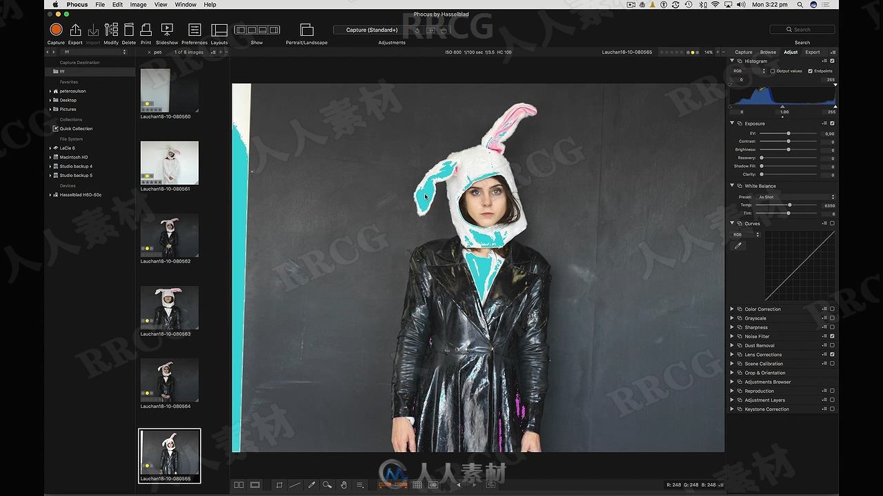
Task: Select the curves eyedropper picker
Action: pos(739,245)
